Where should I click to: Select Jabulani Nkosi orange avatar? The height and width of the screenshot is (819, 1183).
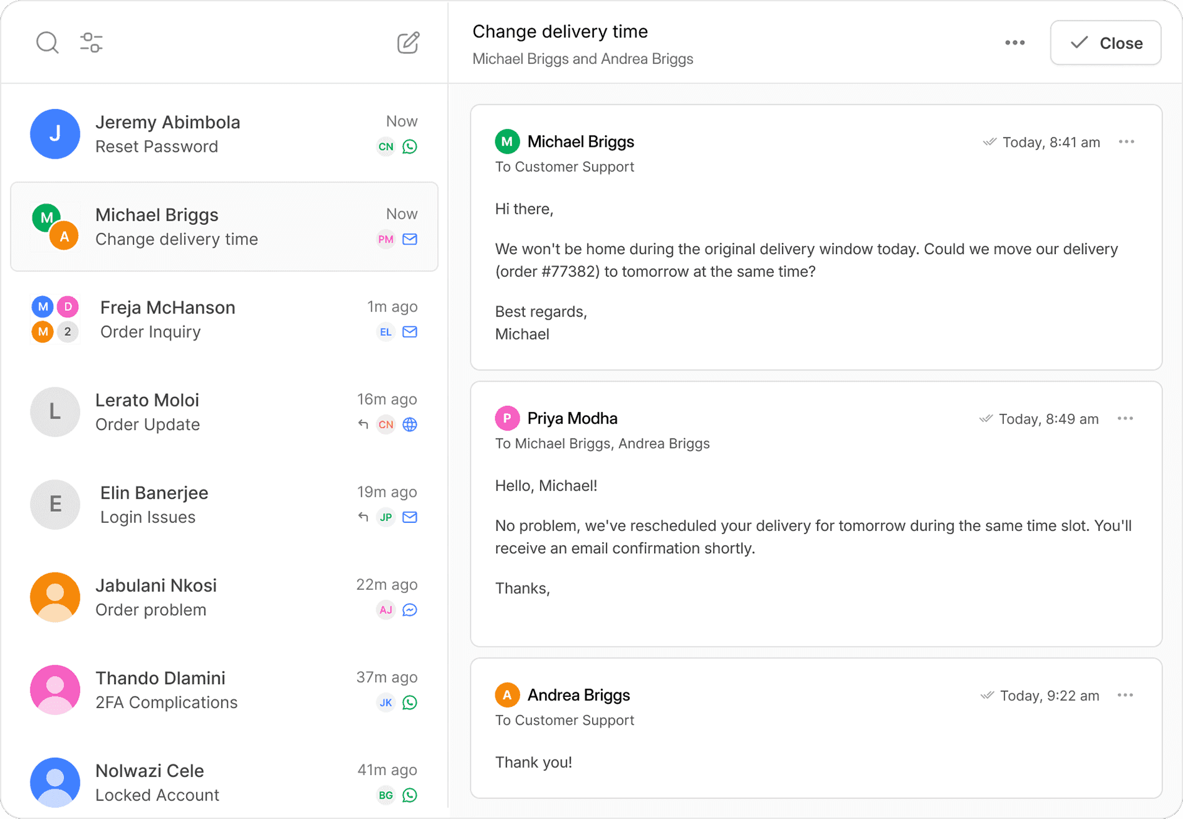coord(55,597)
